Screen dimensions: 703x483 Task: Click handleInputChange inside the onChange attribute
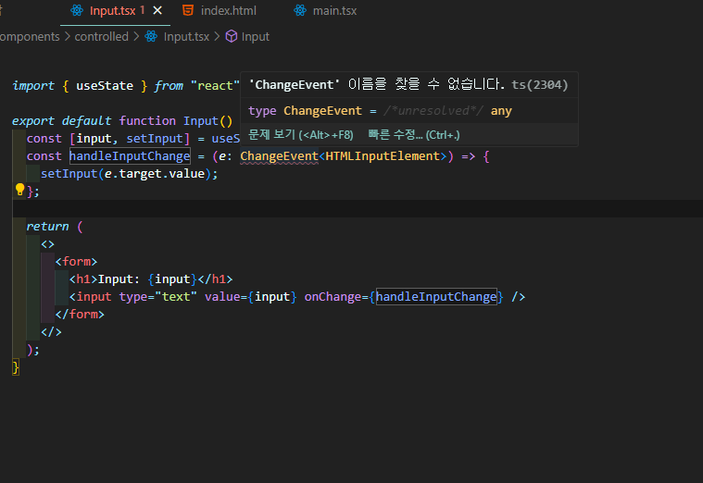pyautogui.click(x=436, y=297)
